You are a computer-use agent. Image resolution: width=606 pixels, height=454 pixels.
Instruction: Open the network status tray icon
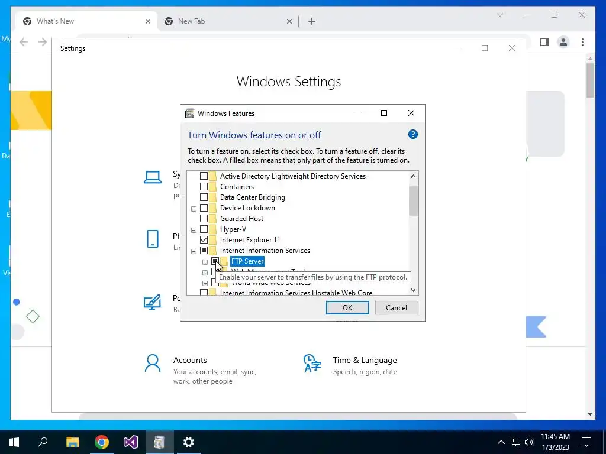pos(515,442)
